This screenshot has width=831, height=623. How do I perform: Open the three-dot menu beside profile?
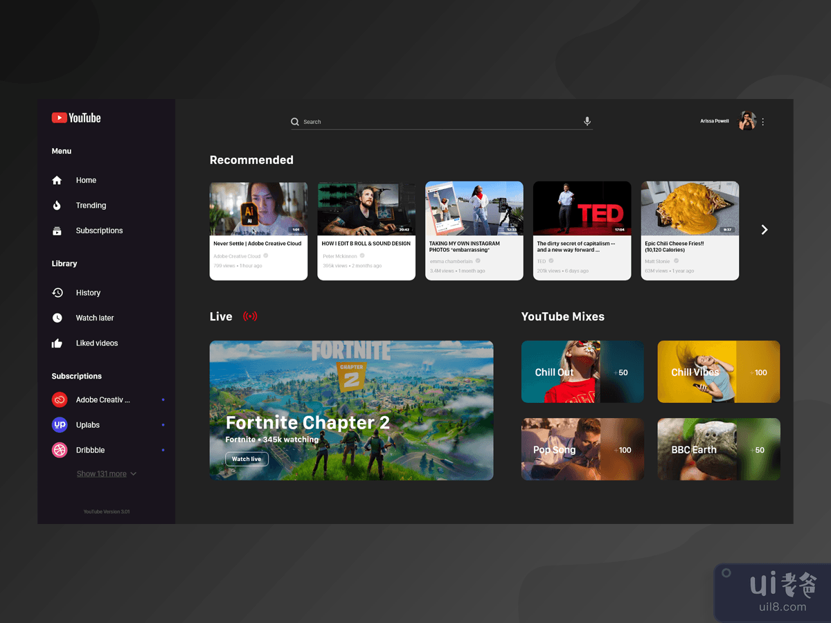[x=763, y=122]
